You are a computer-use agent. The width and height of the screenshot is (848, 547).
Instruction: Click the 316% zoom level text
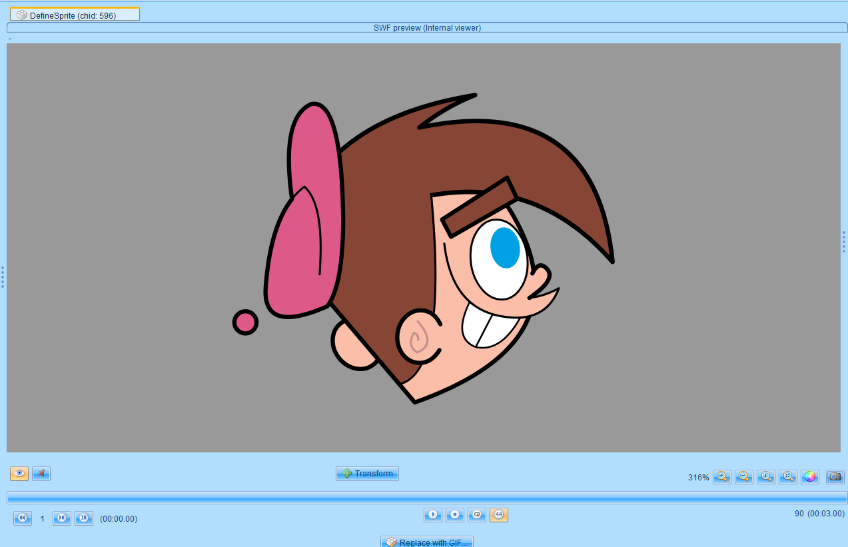699,478
